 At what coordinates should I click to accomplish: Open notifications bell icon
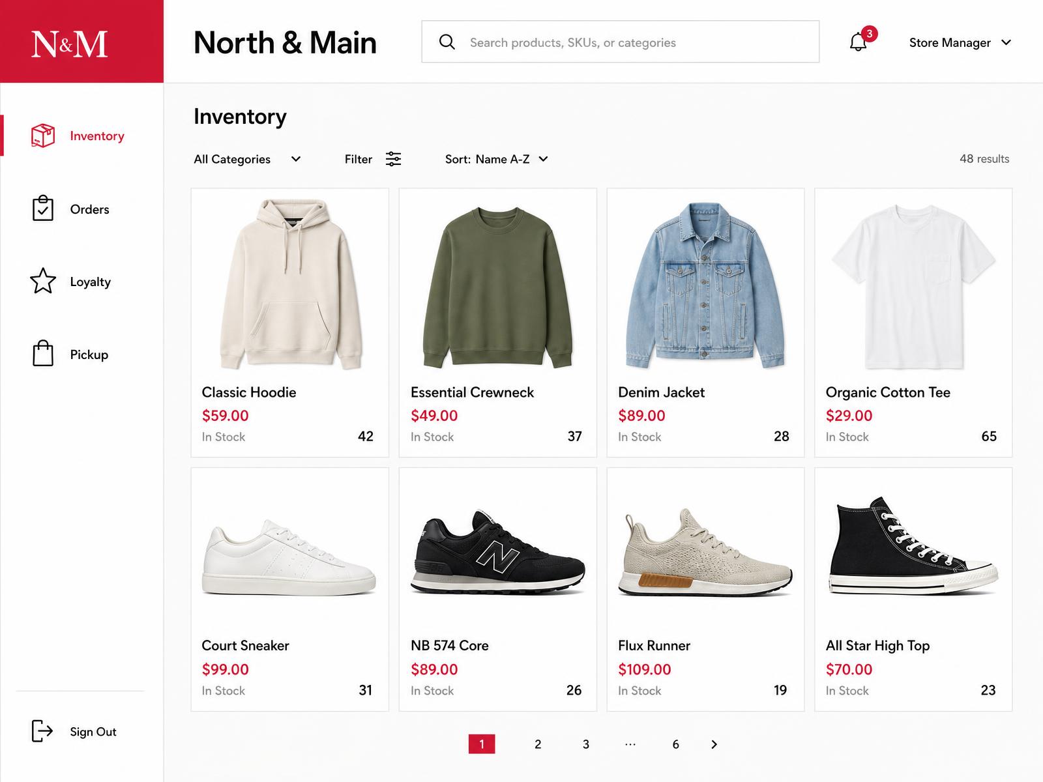click(x=858, y=42)
